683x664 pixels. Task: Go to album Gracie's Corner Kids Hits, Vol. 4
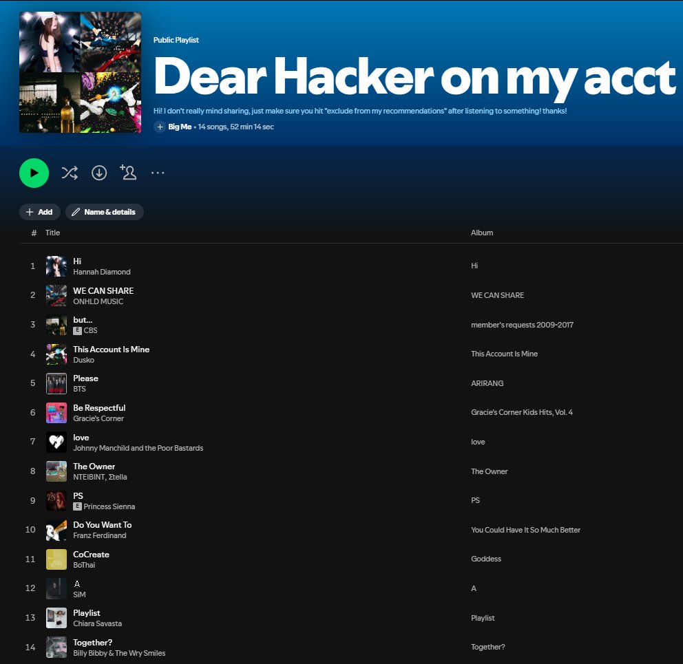[522, 412]
